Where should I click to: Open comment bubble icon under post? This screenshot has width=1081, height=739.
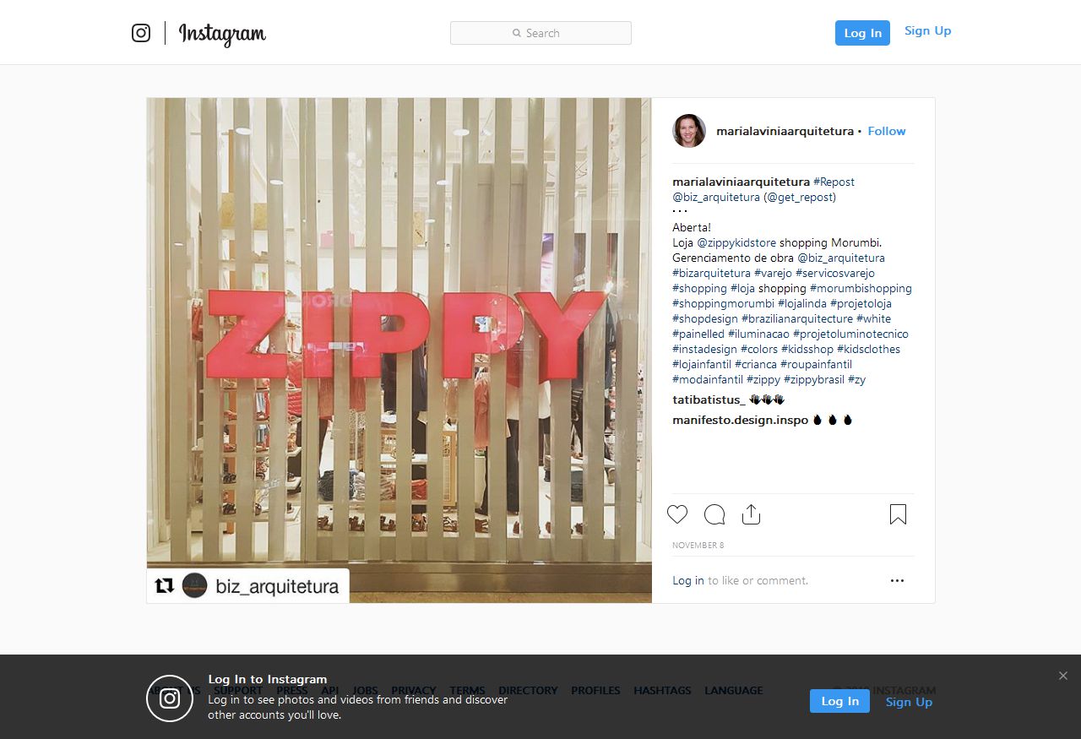(714, 514)
